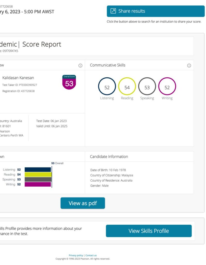
Task: Click the navy Listening score bar
Action: point(38,170)
